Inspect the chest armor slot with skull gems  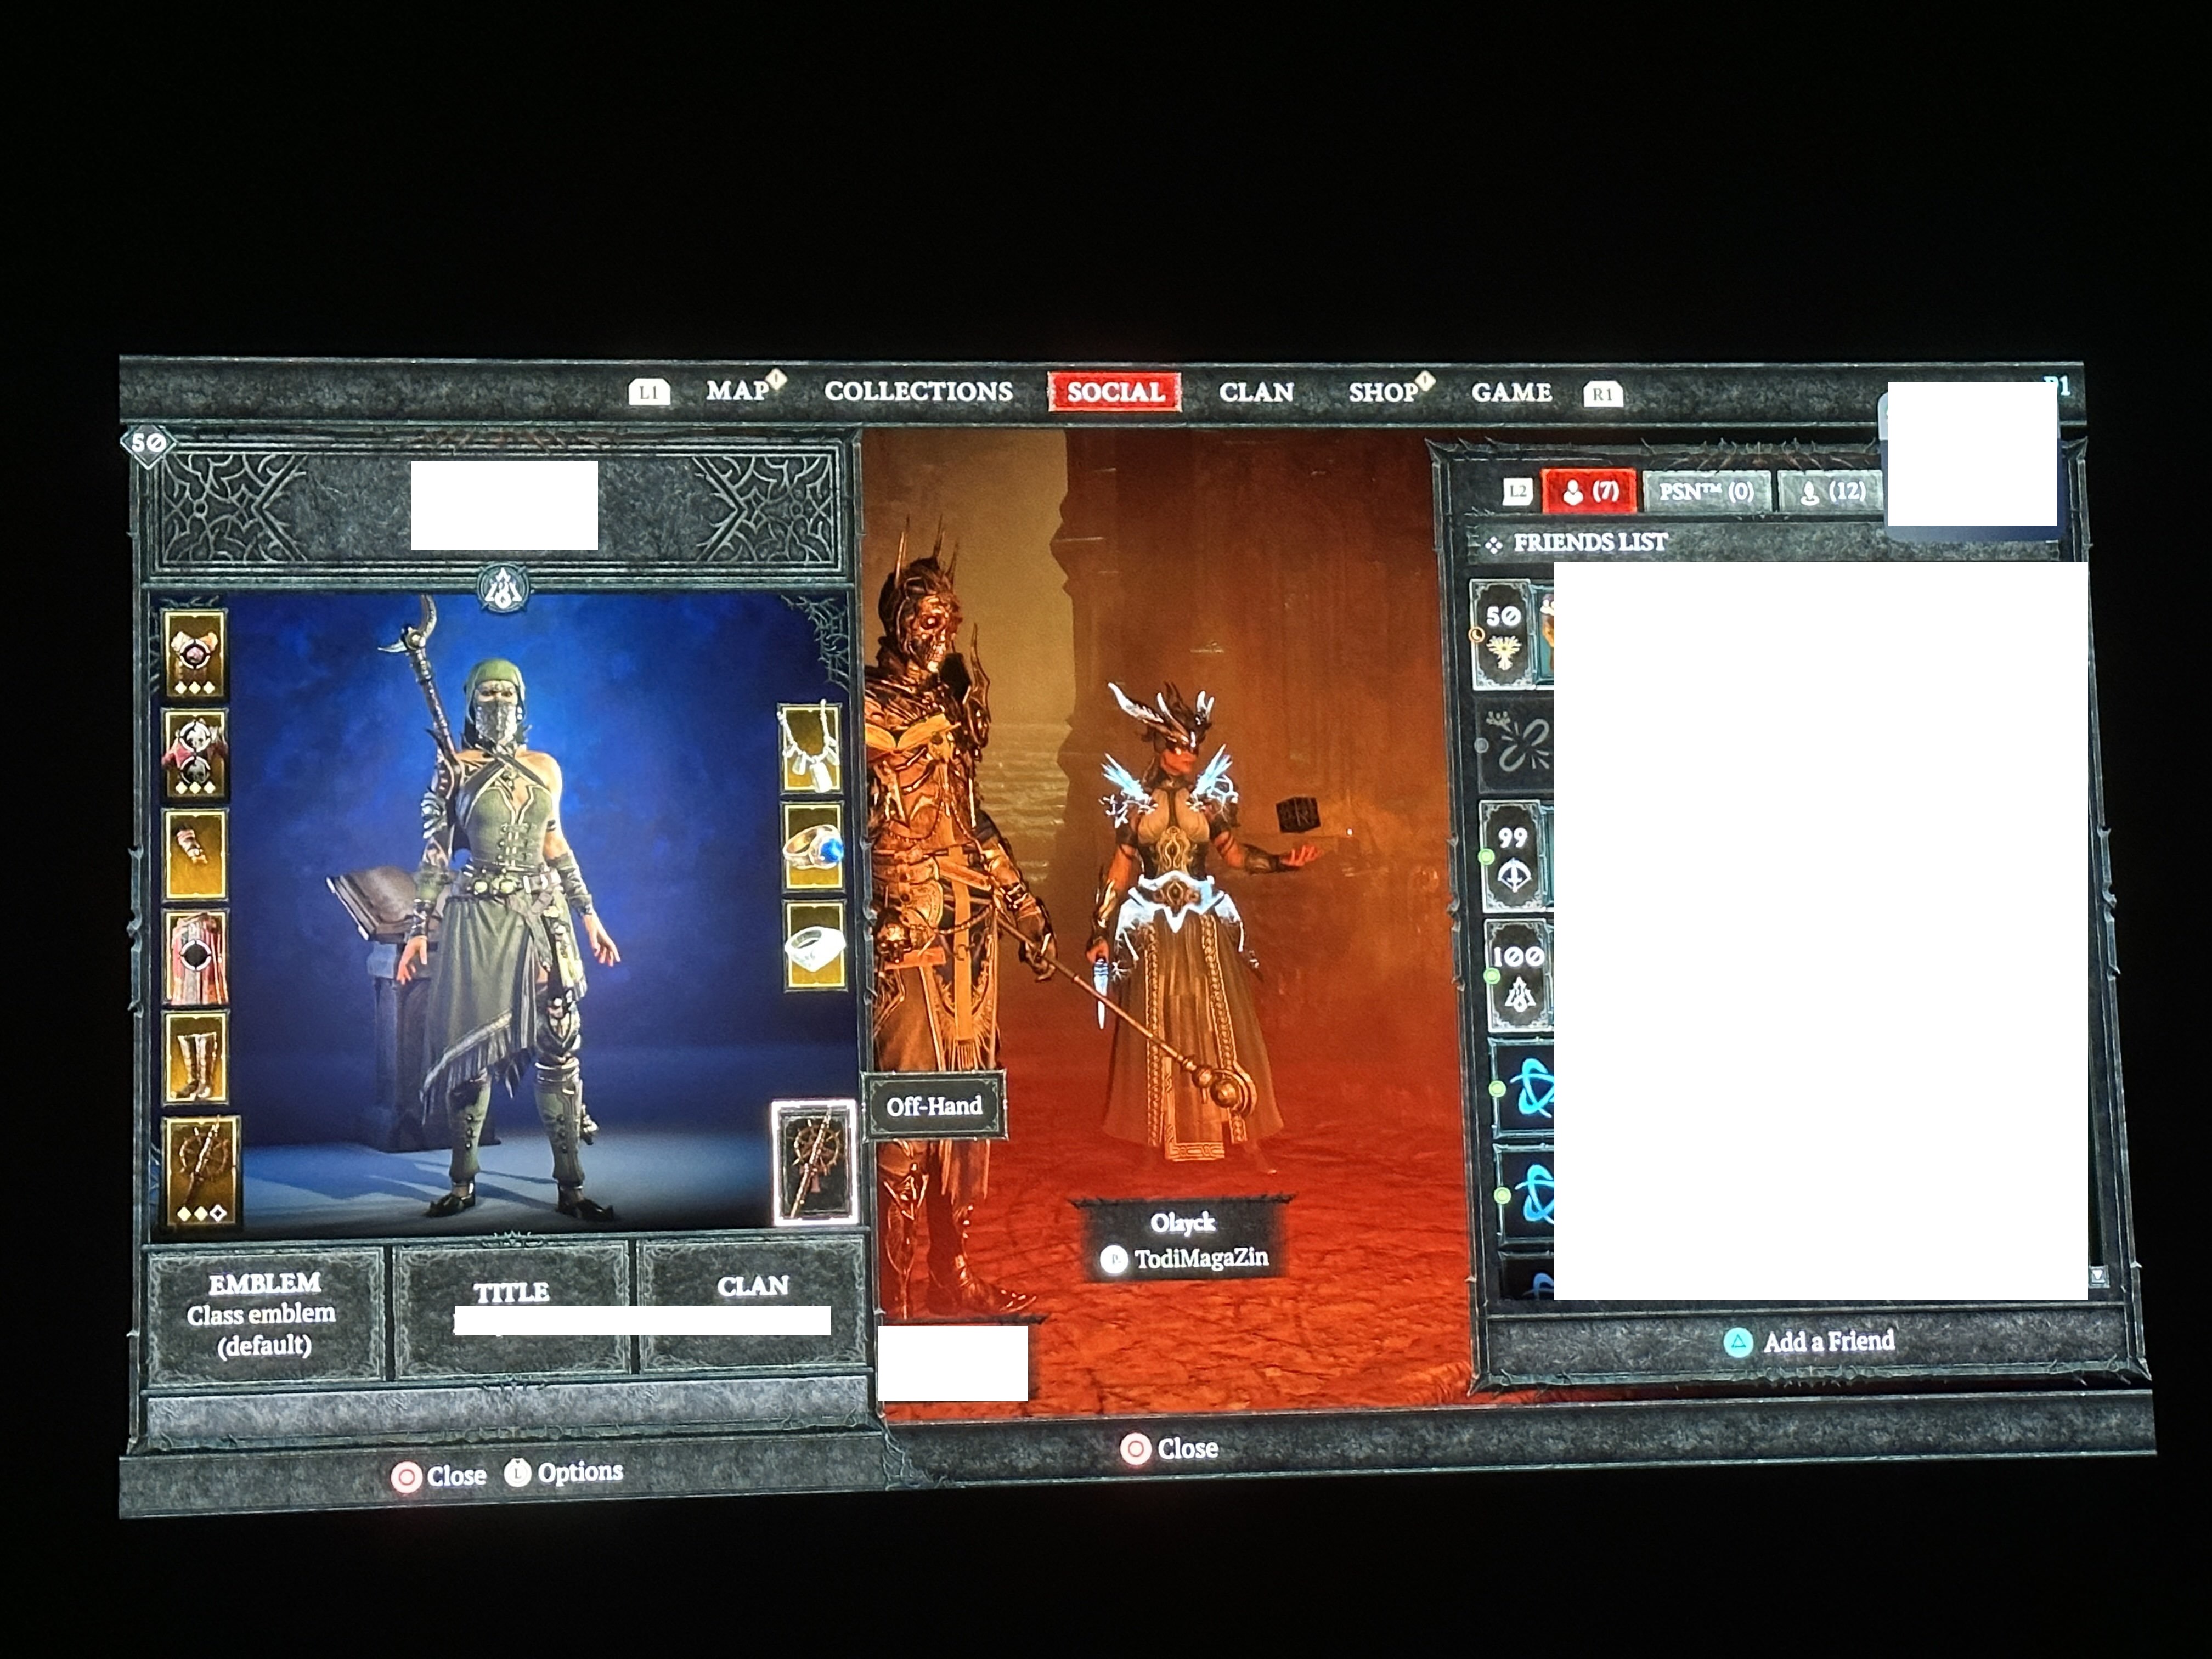tap(194, 754)
